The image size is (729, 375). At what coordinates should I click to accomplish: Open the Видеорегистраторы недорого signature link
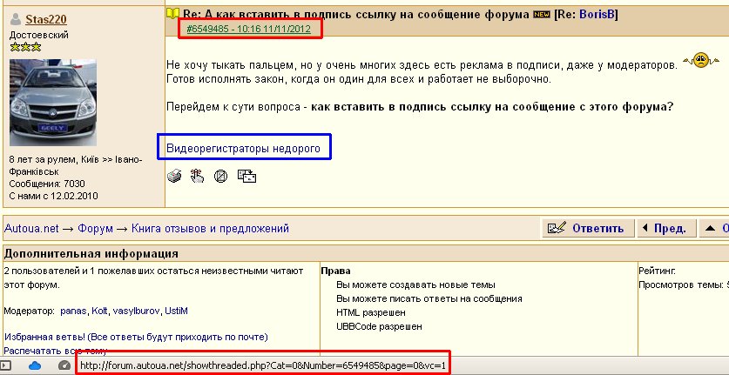244,150
